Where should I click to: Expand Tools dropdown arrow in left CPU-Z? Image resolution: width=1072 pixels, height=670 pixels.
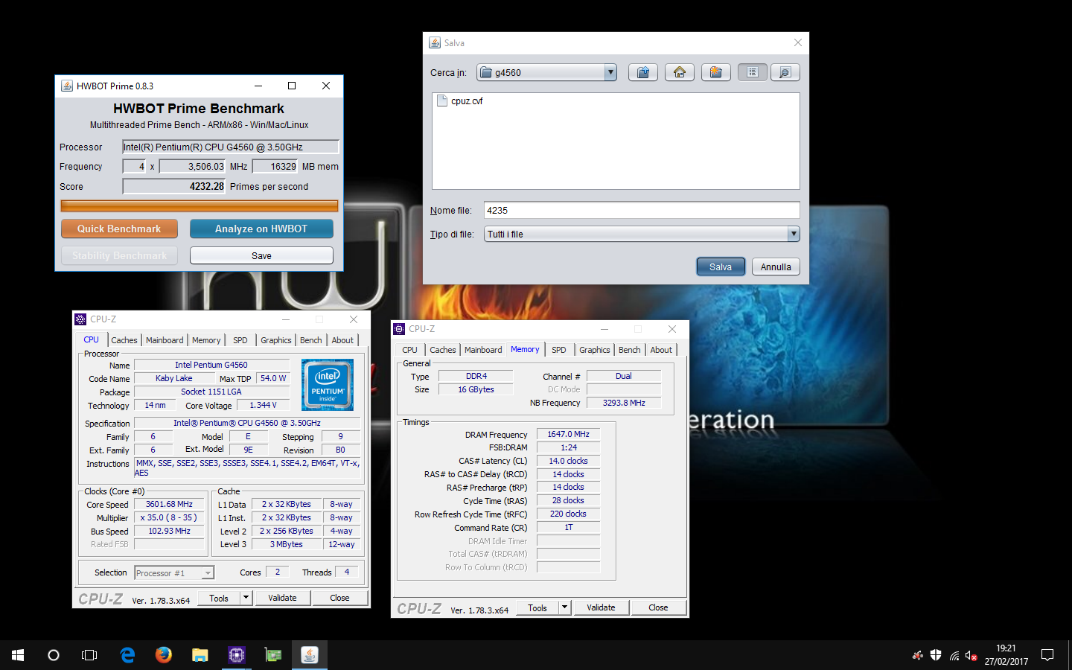point(246,597)
